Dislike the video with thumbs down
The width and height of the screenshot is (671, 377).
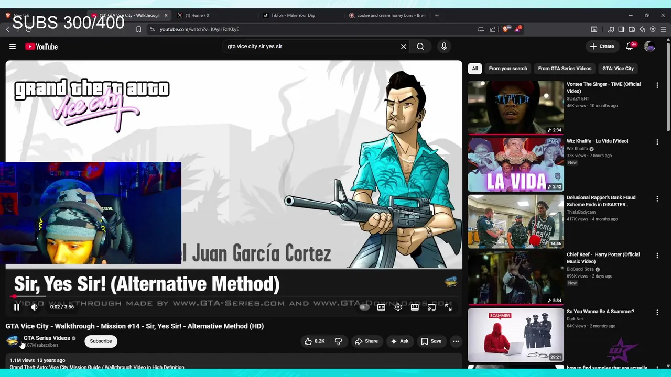(339, 341)
